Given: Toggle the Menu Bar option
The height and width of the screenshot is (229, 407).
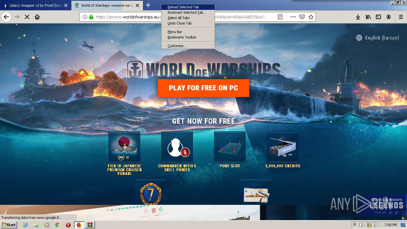Looking at the screenshot, I should (188, 32).
